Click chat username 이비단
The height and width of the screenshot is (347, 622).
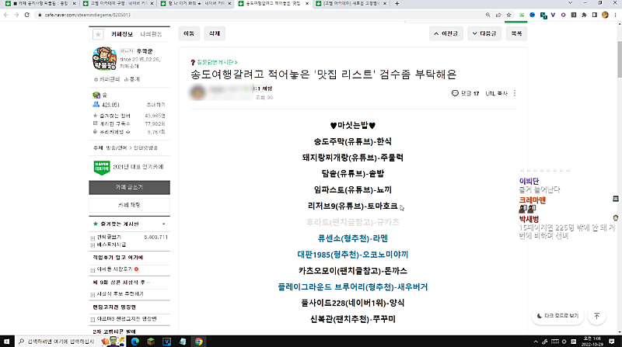click(x=529, y=181)
